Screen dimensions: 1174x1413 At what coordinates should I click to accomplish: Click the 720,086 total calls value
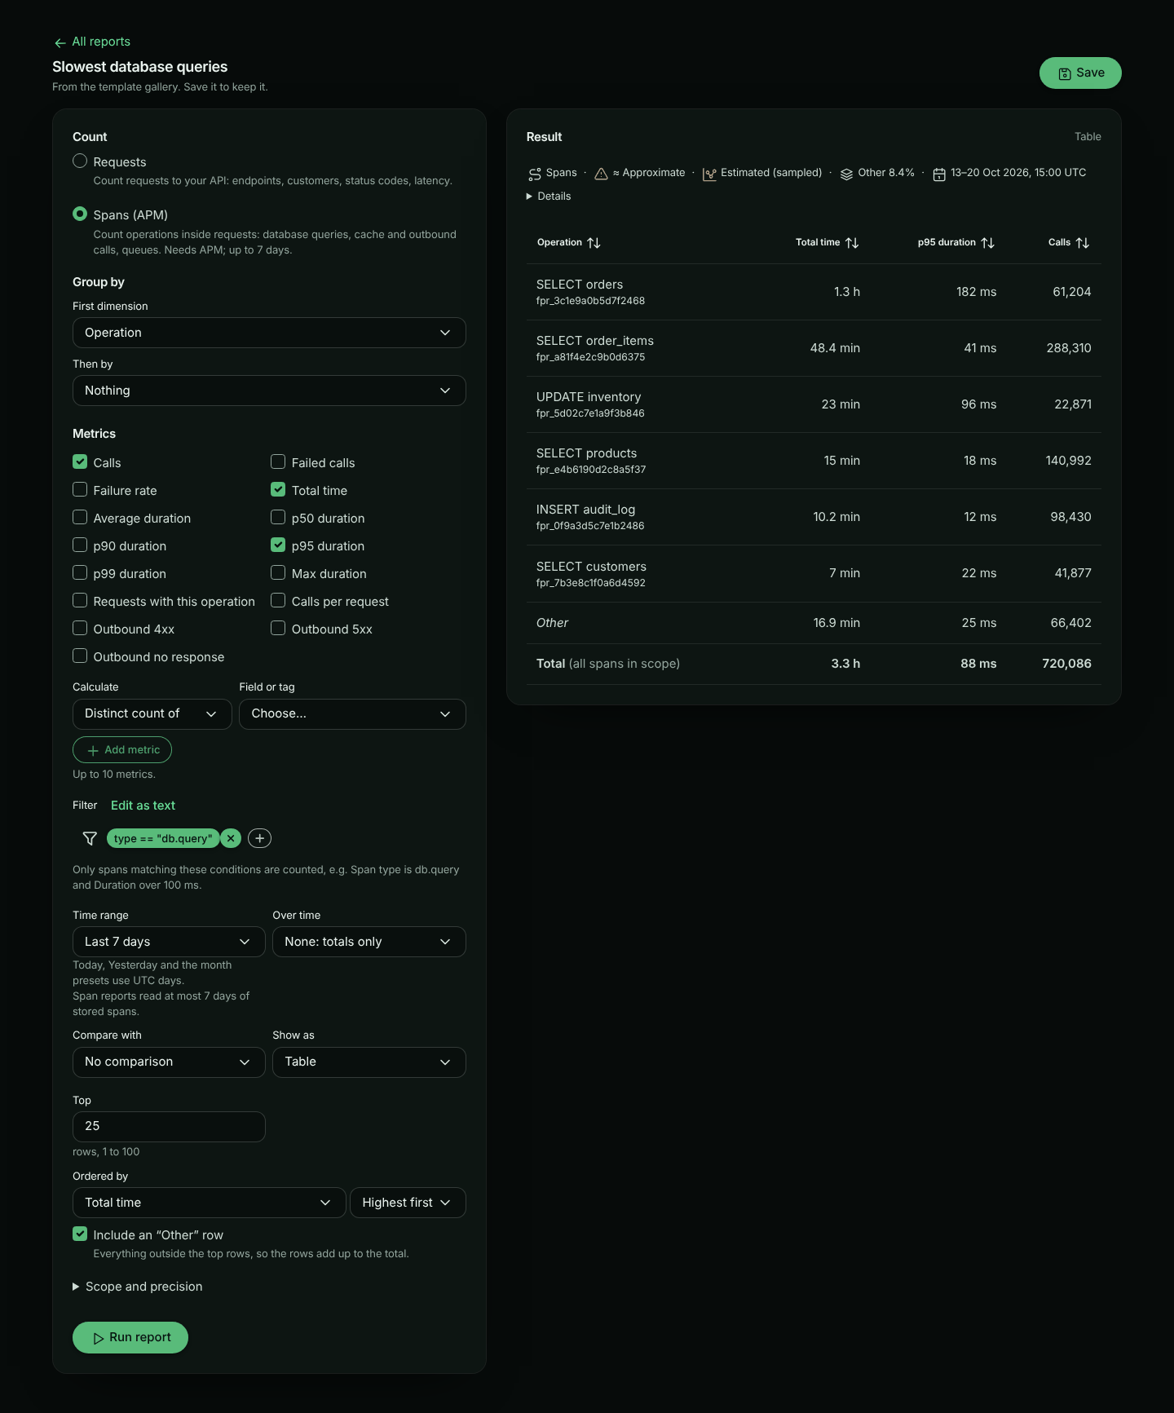tap(1066, 664)
